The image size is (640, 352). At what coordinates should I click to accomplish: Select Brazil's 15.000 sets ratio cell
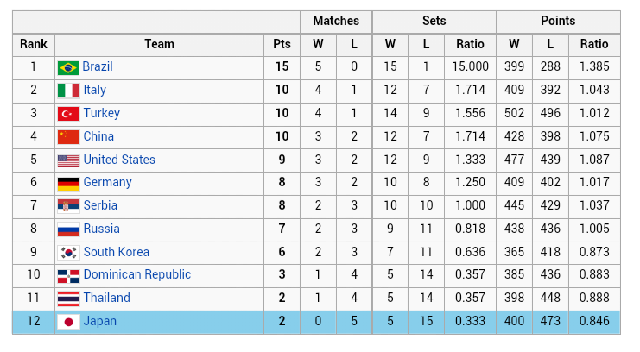(471, 66)
